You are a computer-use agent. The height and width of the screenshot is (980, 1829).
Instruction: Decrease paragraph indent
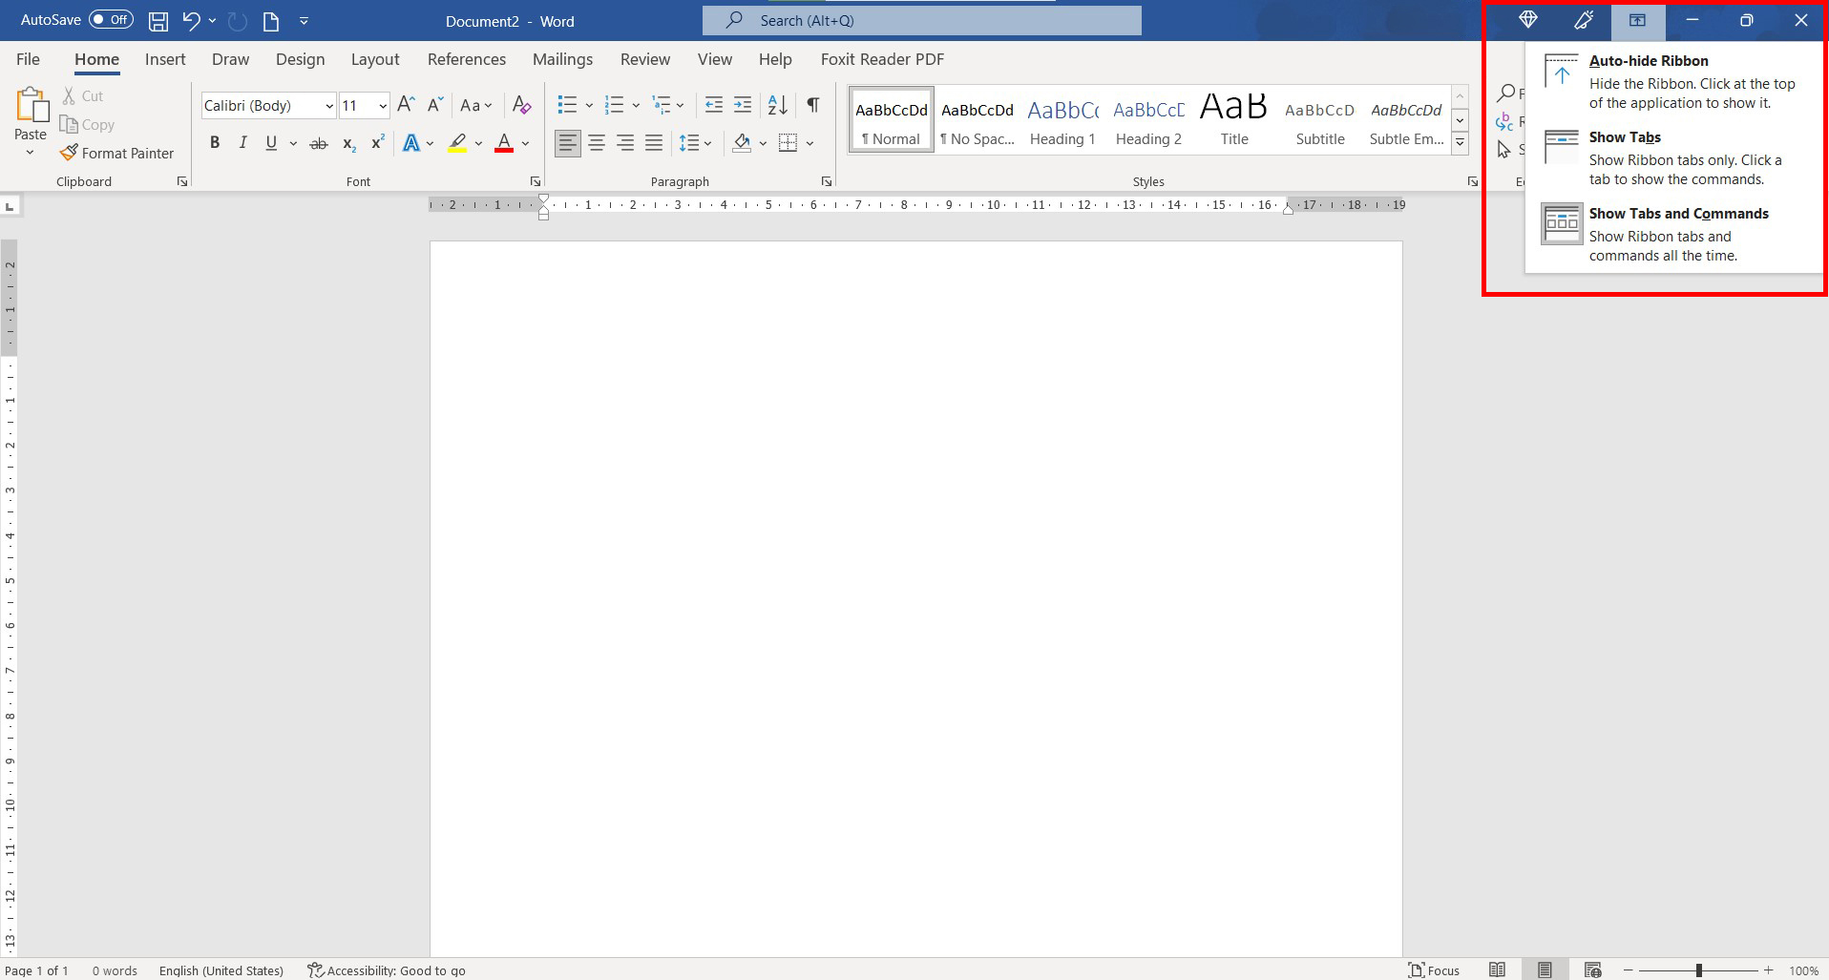(713, 105)
